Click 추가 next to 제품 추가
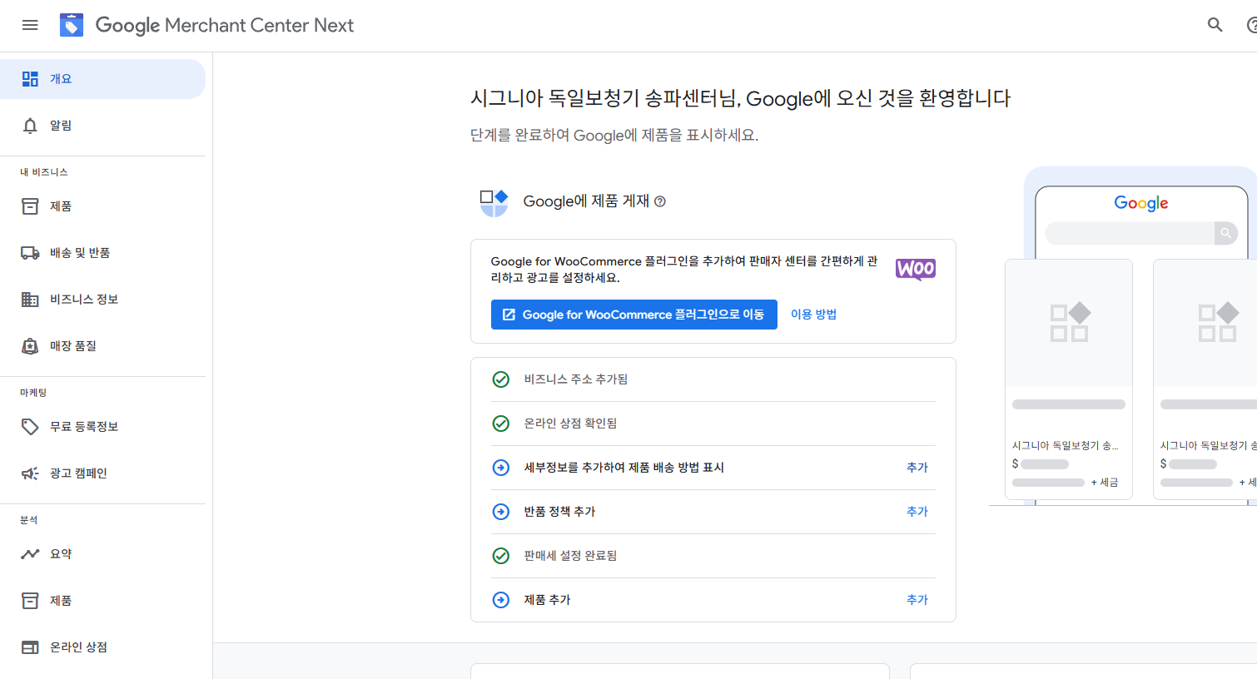 pyautogui.click(x=917, y=599)
